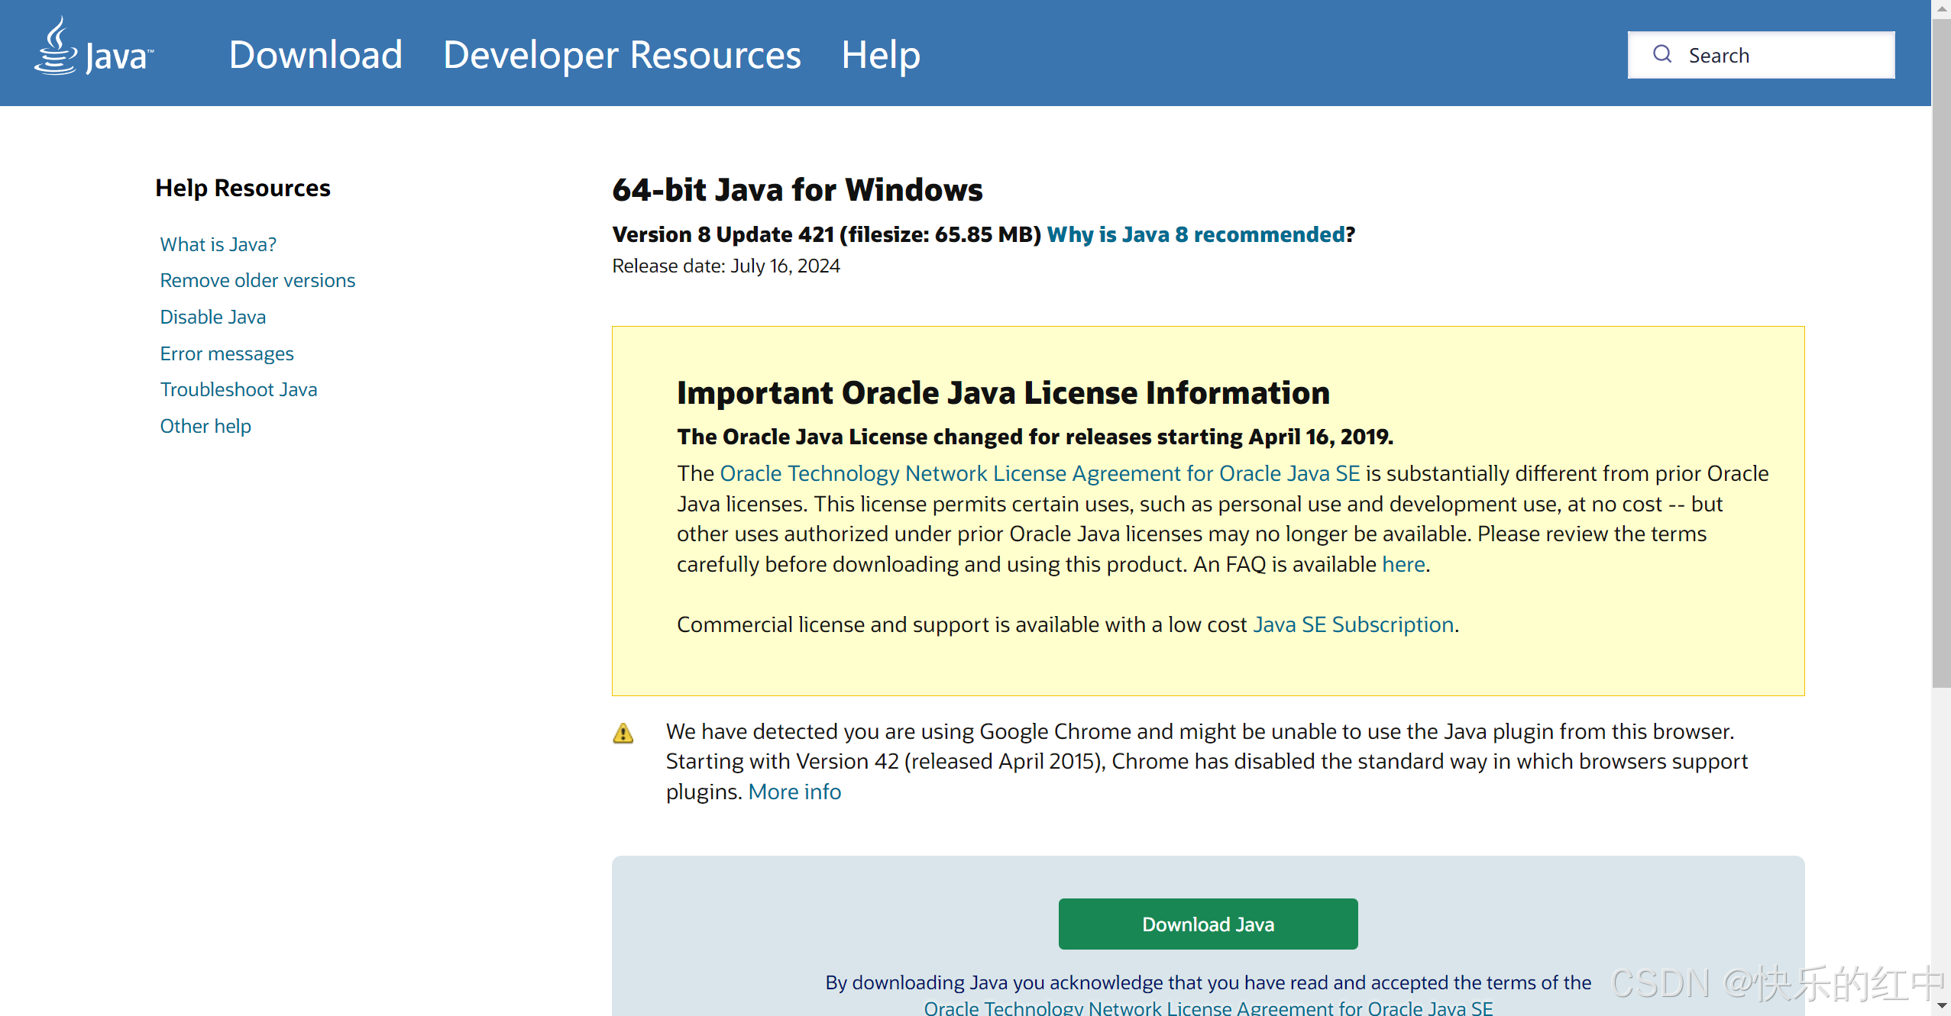Open 'Remove older versions' link
The width and height of the screenshot is (1951, 1016).
point(257,280)
